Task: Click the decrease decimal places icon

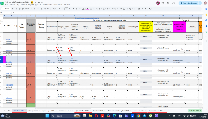Action: (x=41, y=9)
